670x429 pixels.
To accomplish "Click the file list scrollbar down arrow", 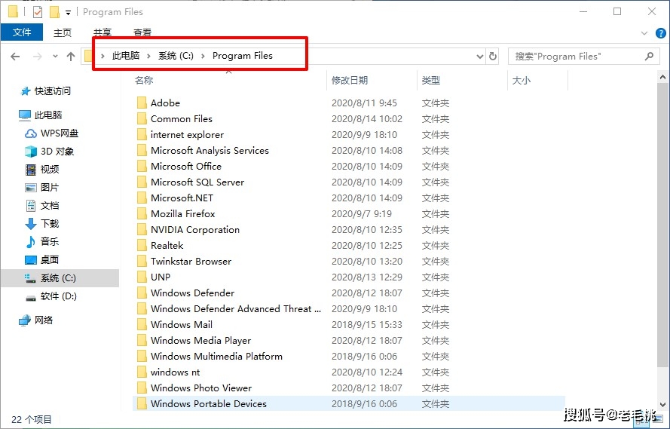I will (662, 404).
